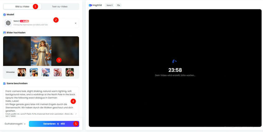Click the 15s duration tag

click(x=118, y=5)
